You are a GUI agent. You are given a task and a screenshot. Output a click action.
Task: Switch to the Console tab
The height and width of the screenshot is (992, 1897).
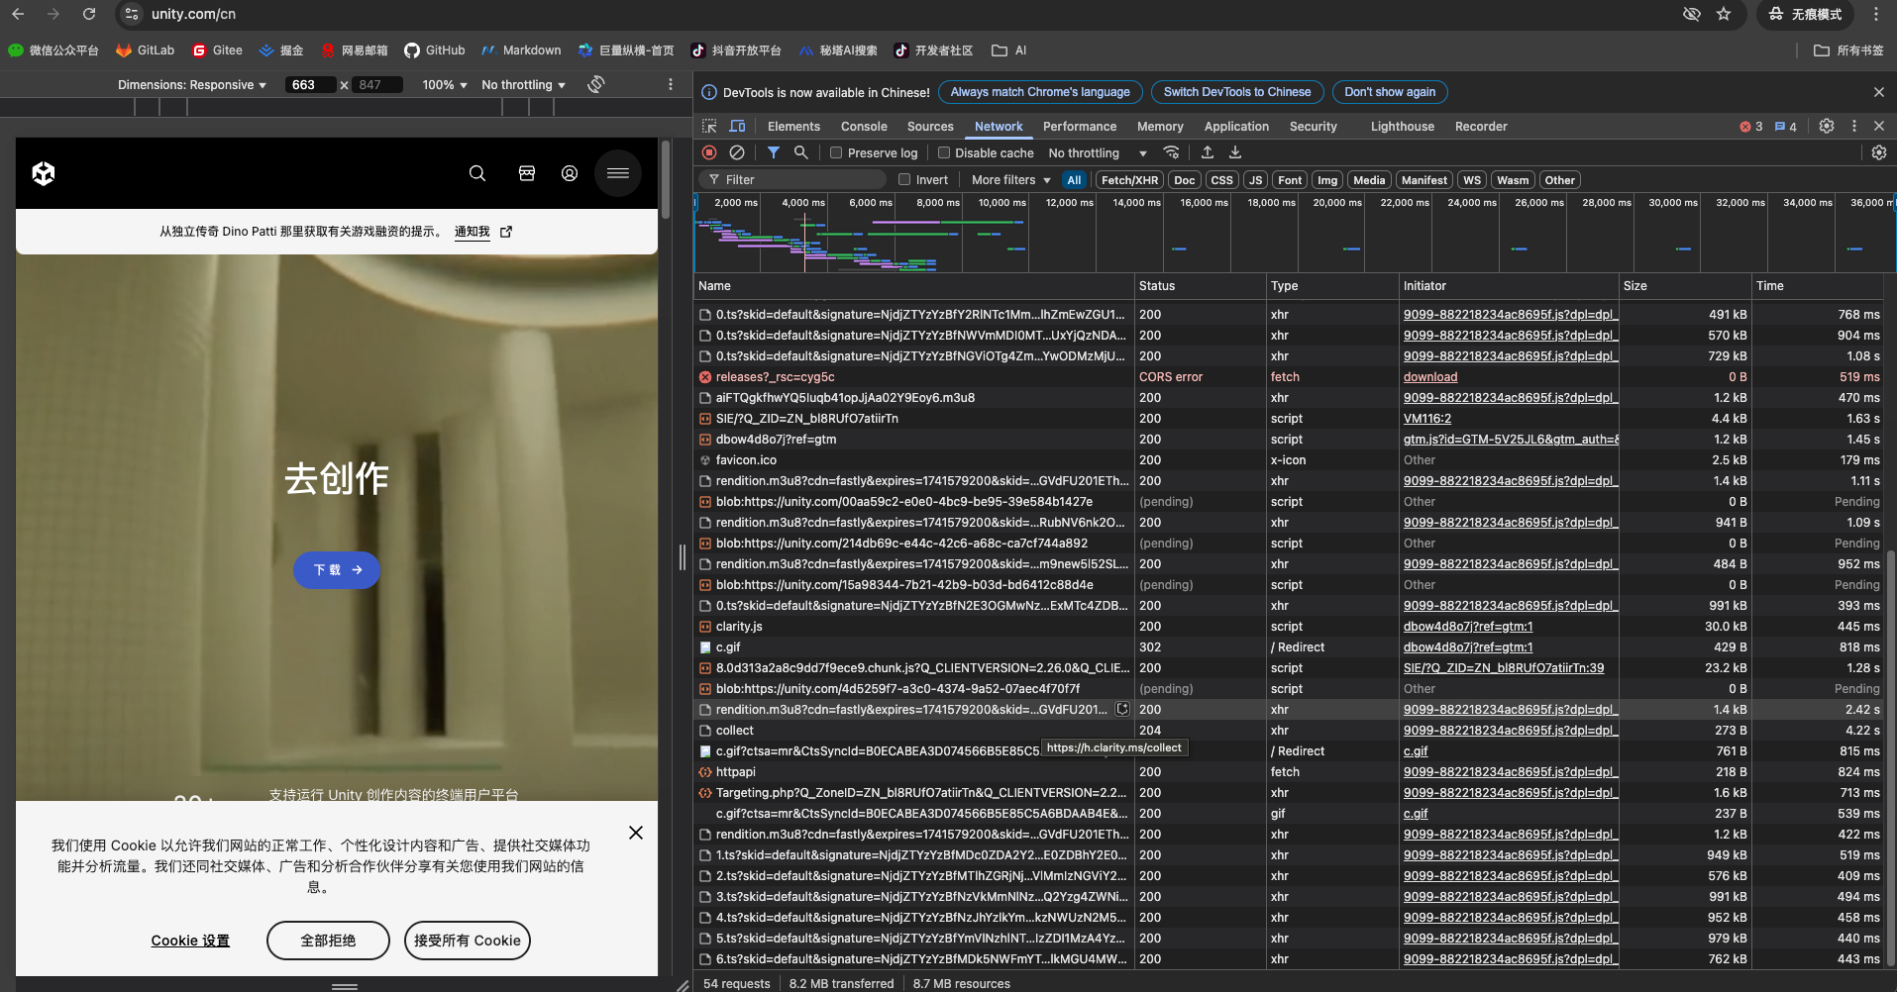coord(864,127)
